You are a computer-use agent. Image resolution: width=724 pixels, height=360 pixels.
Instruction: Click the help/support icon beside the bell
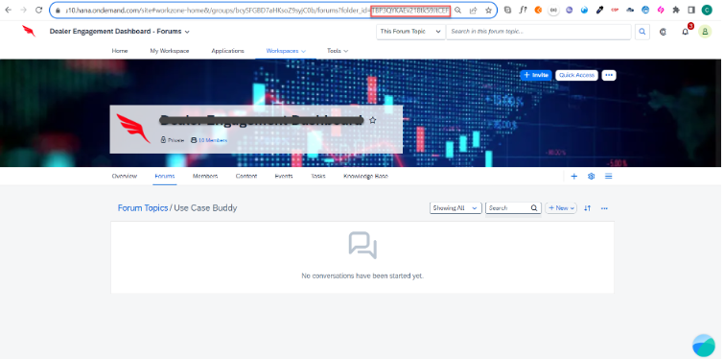pyautogui.click(x=663, y=32)
